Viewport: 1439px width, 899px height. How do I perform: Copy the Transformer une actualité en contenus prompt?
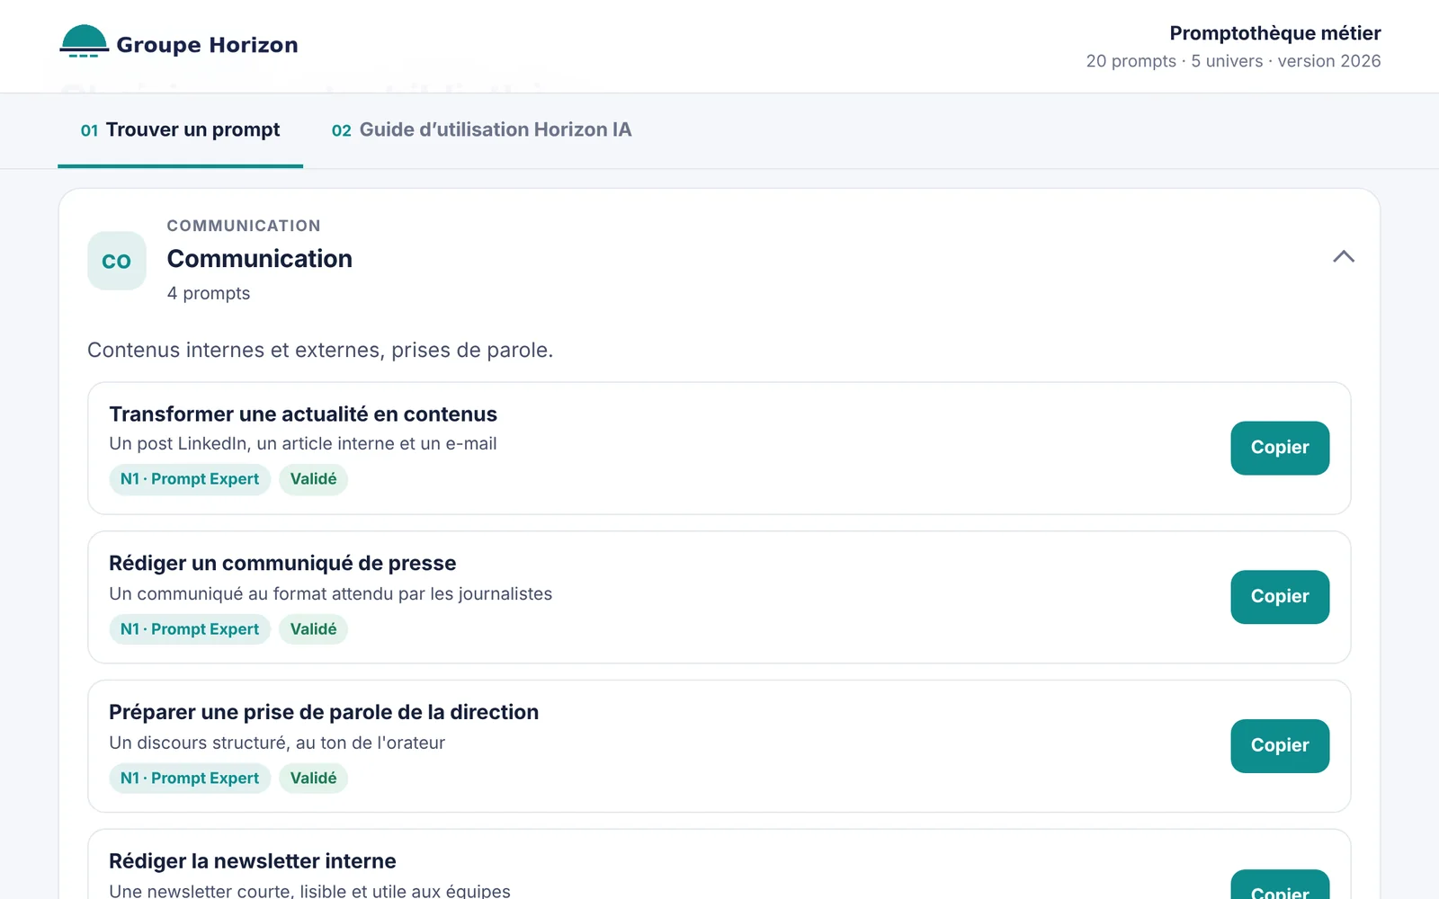tap(1280, 448)
